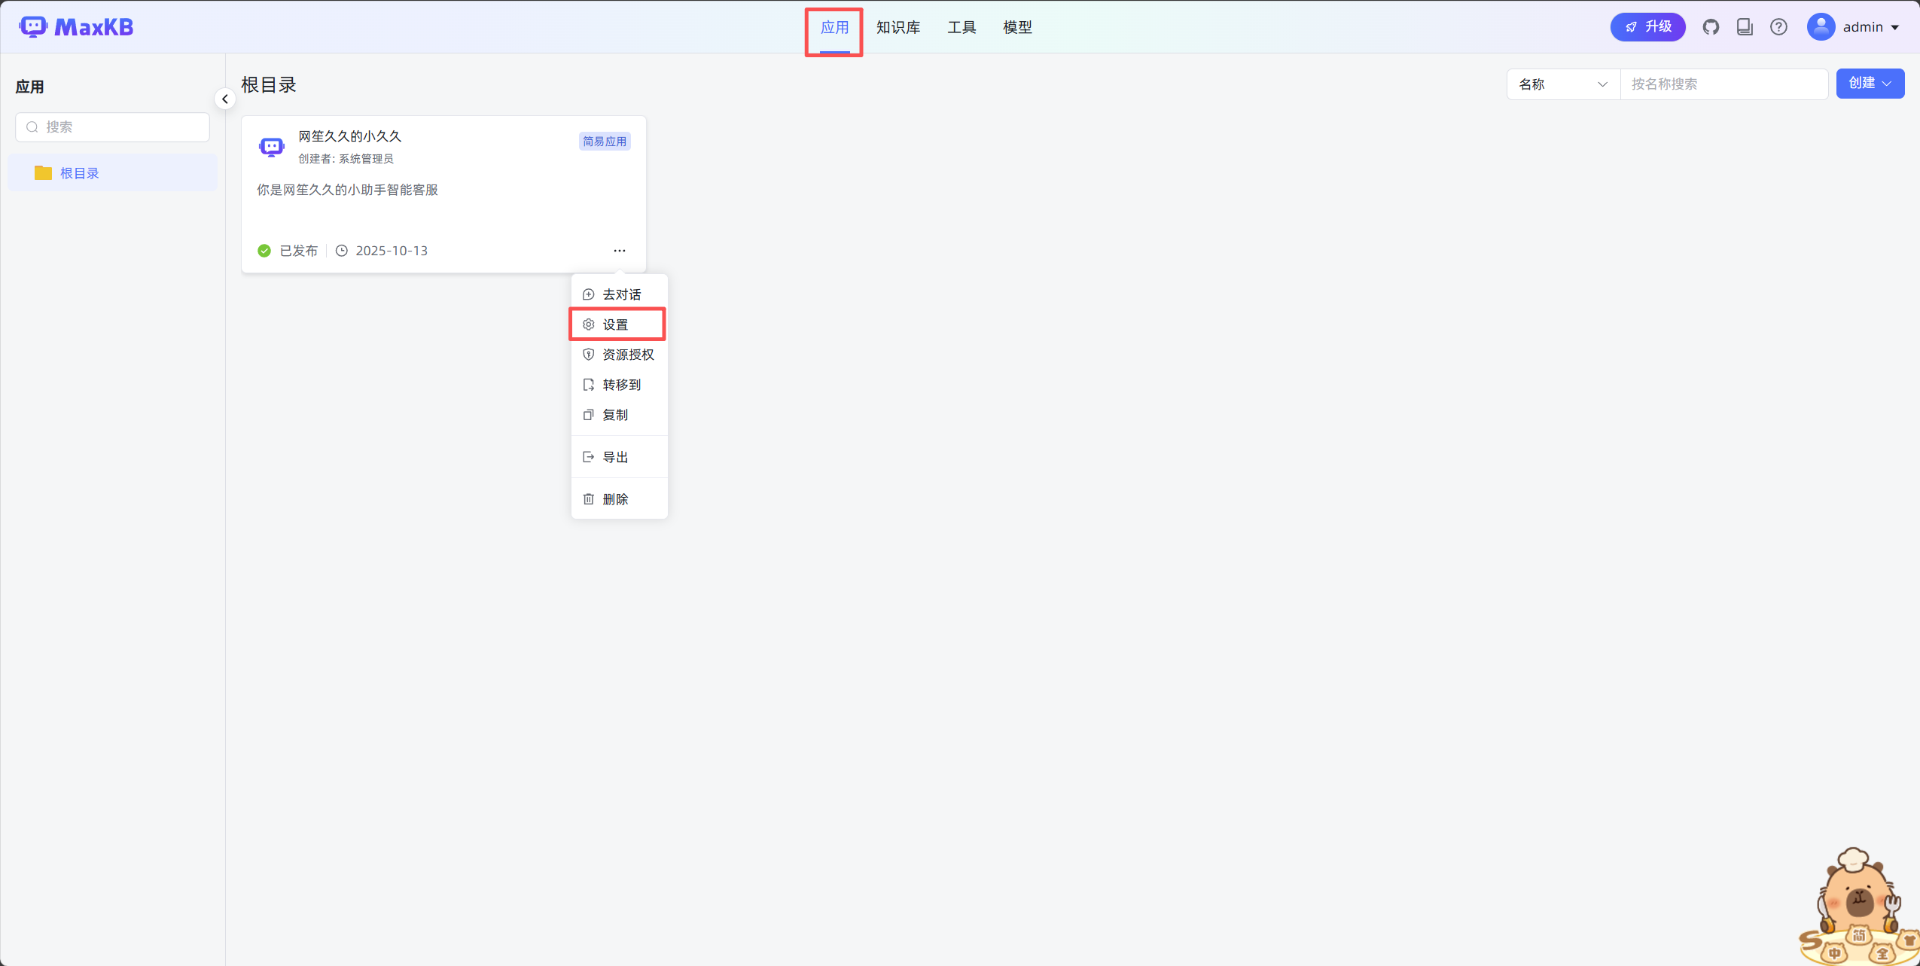1920x966 pixels.
Task: Expand the 创建 dropdown button
Action: 1870,84
